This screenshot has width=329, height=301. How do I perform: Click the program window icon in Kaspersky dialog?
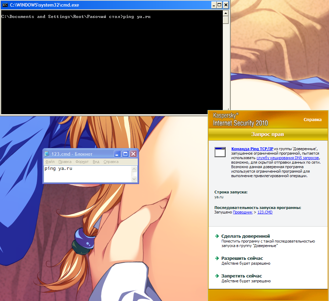click(x=220, y=152)
